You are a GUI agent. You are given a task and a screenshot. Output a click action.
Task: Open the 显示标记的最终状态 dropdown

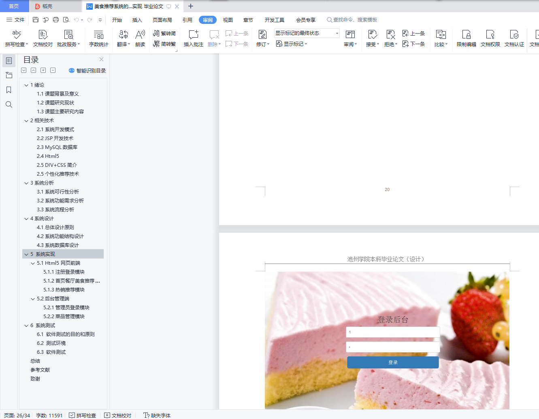[x=307, y=33]
